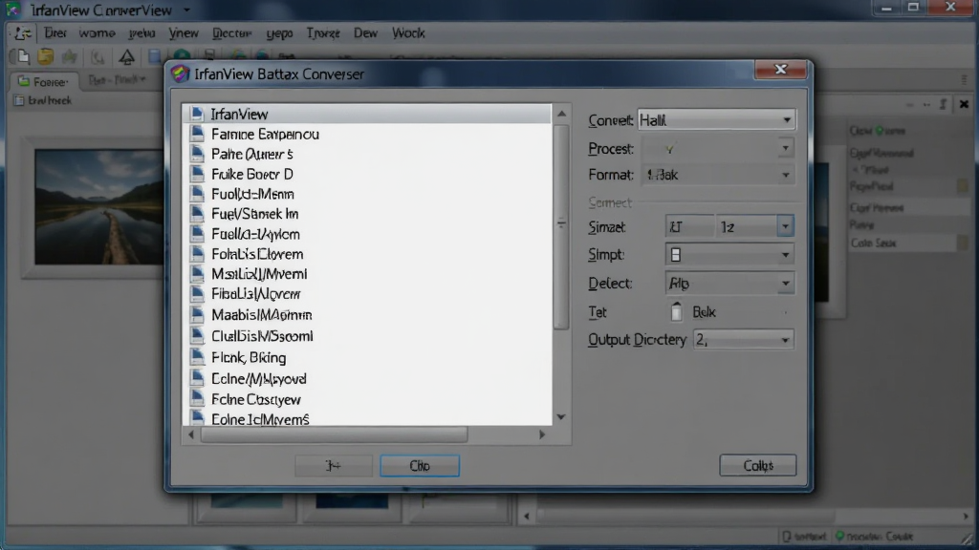
Task: Select the Palhe Aureer s list entry
Action: tap(251, 154)
